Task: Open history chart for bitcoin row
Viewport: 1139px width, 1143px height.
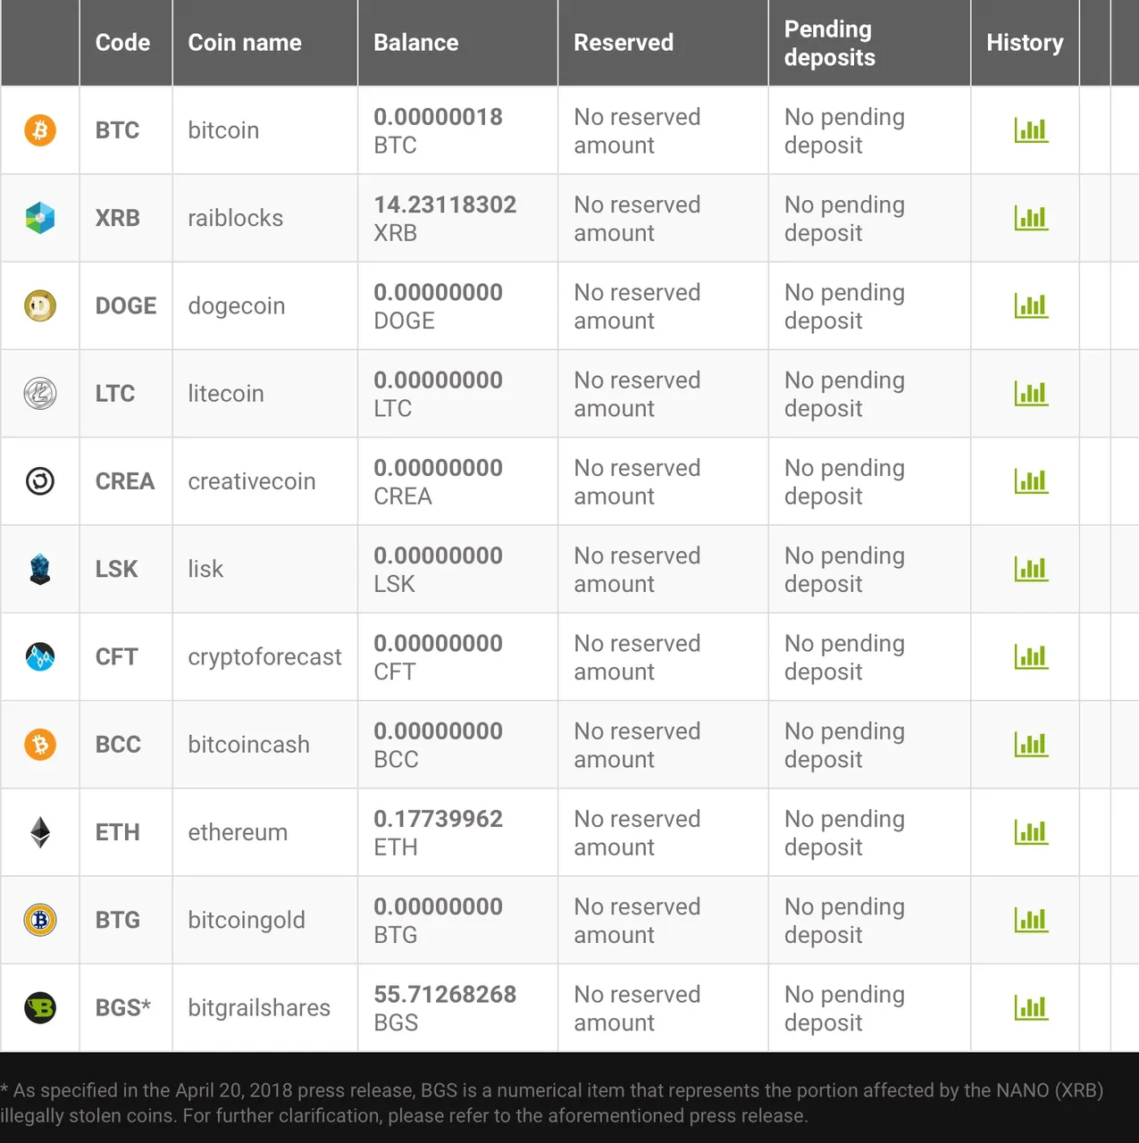Action: 1031,130
